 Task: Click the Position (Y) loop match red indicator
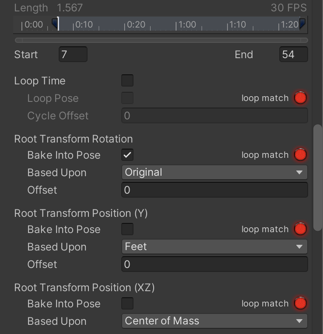300,229
